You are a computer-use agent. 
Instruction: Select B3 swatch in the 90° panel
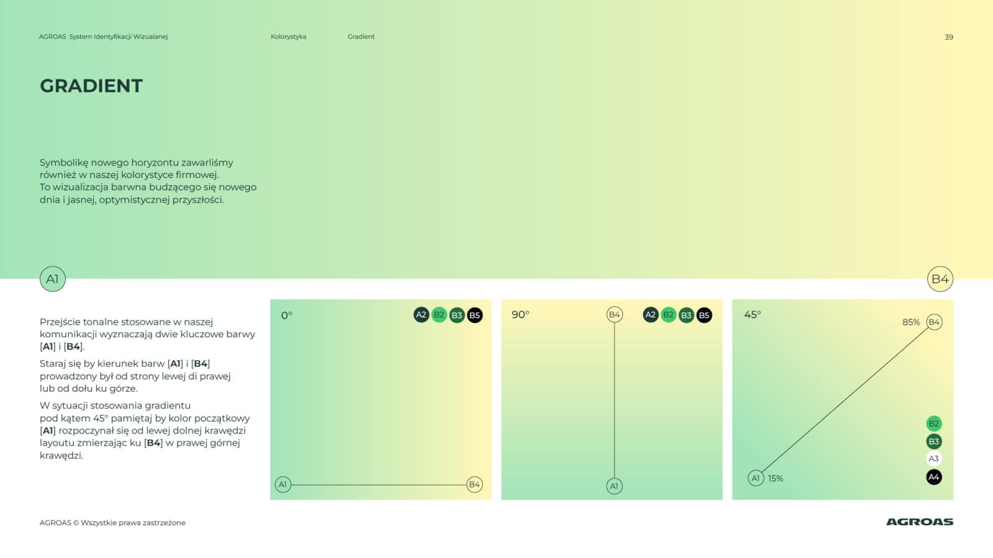pyautogui.click(x=686, y=315)
